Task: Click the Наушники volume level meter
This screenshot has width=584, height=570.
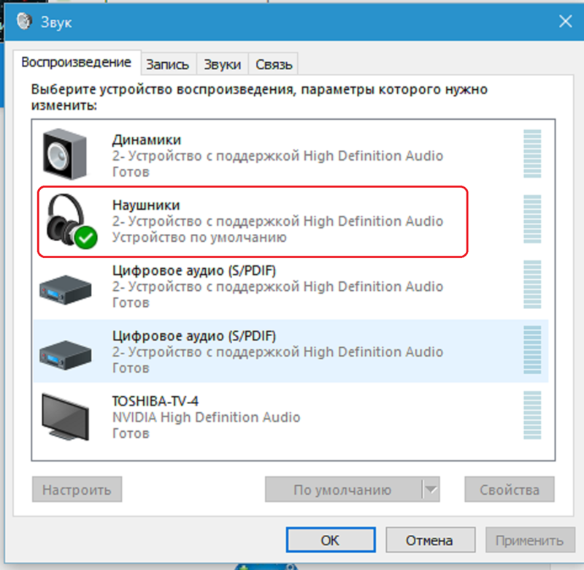Action: pos(532,218)
